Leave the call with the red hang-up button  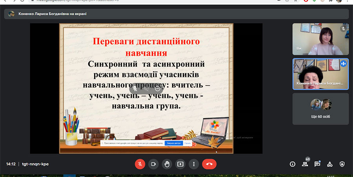[x=209, y=164]
